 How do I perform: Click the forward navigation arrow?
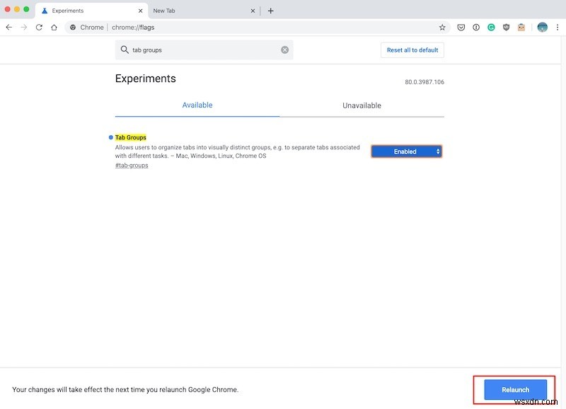[24, 28]
